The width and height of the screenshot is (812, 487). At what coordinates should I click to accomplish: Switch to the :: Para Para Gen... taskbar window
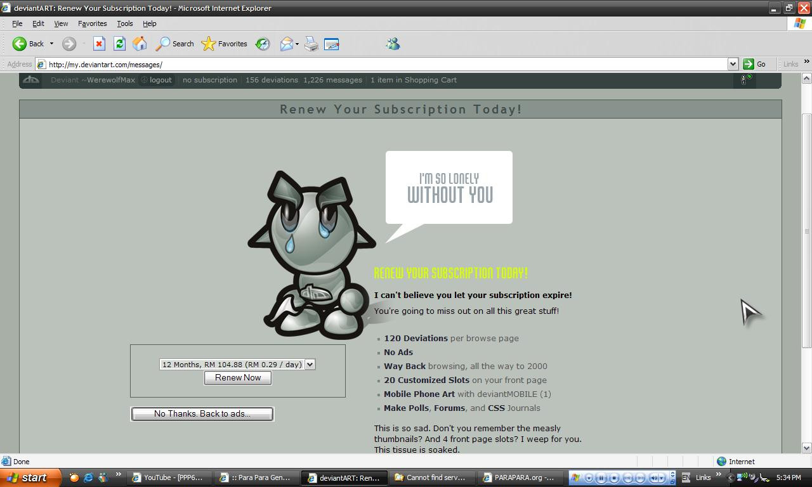256,477
